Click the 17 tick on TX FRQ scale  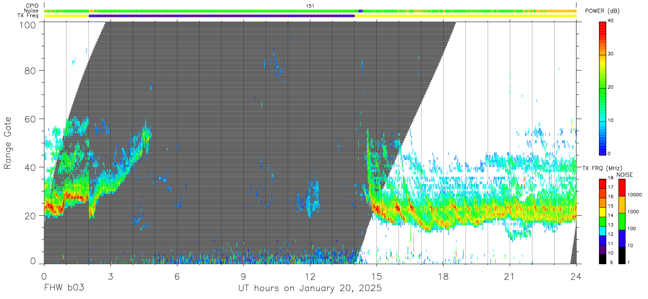[x=611, y=187]
